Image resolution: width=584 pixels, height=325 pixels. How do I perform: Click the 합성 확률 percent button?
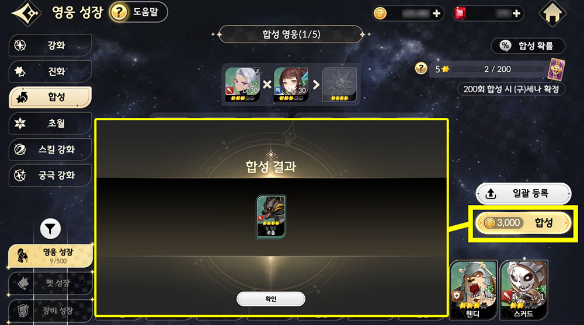[x=528, y=46]
